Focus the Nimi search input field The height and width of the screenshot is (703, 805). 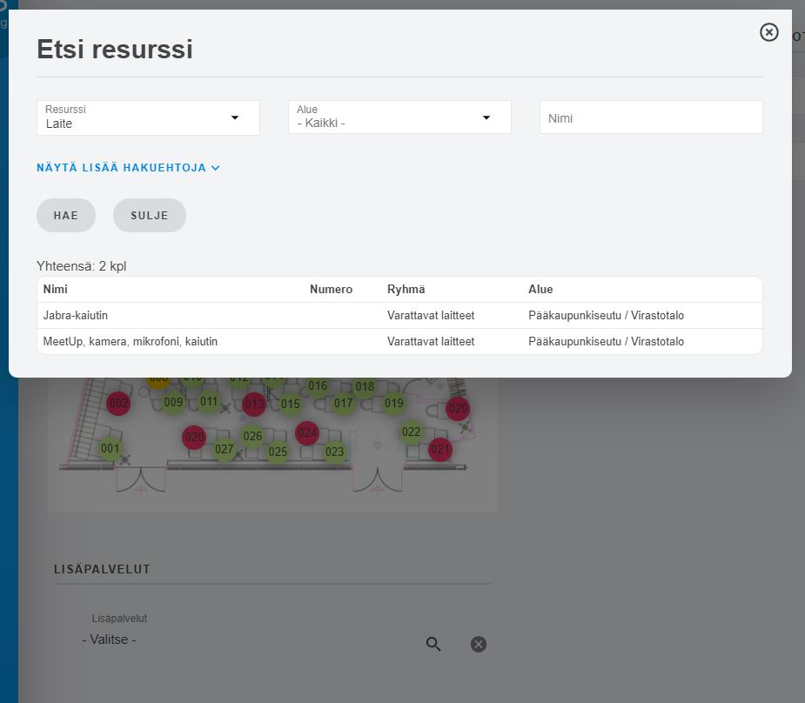[x=650, y=117]
